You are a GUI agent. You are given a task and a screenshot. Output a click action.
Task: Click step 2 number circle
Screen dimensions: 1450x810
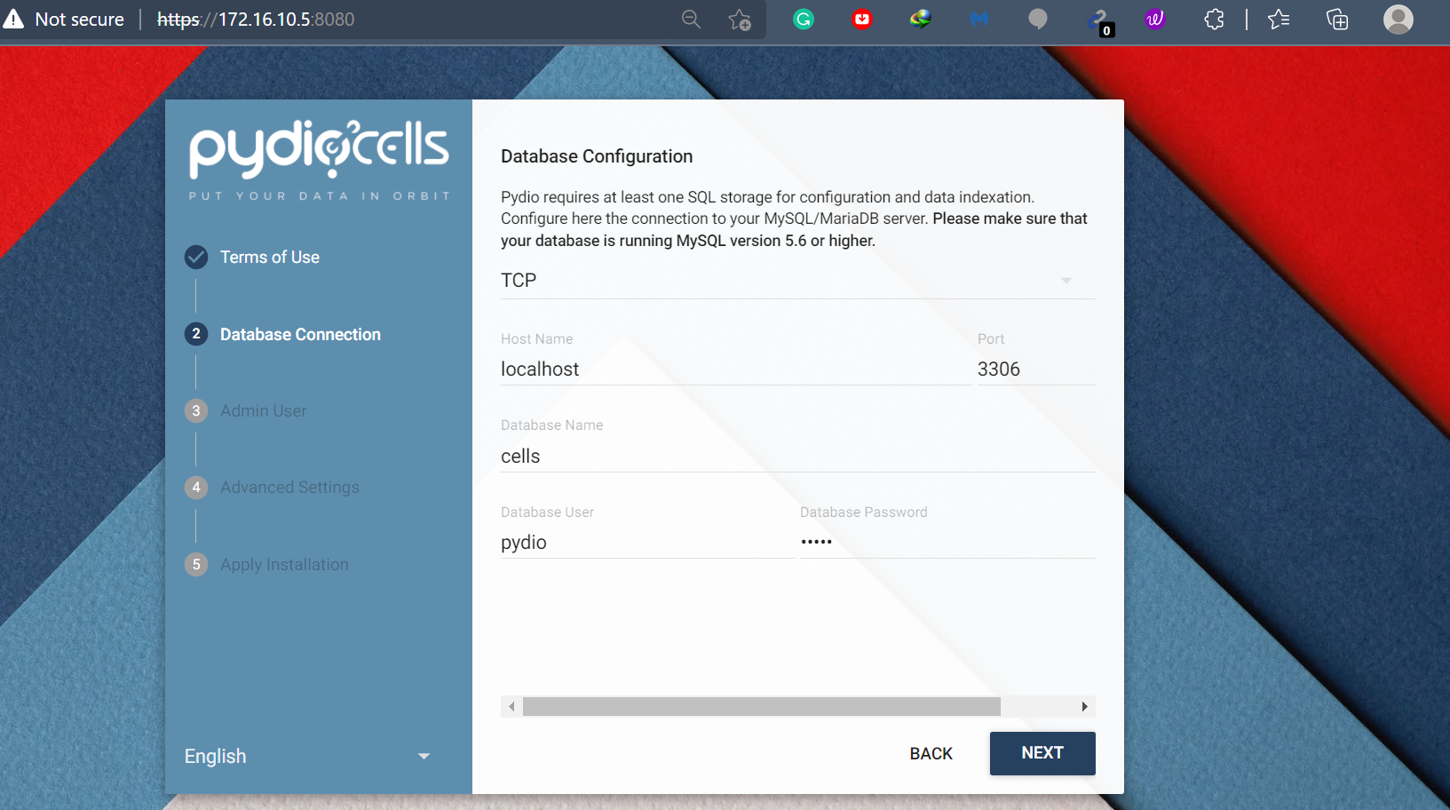[196, 334]
